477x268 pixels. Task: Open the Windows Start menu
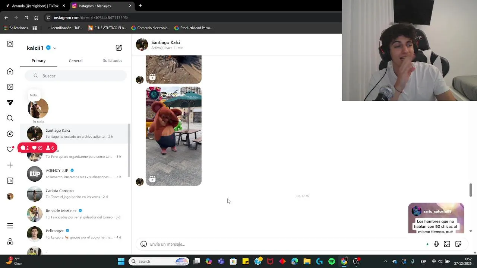121,261
